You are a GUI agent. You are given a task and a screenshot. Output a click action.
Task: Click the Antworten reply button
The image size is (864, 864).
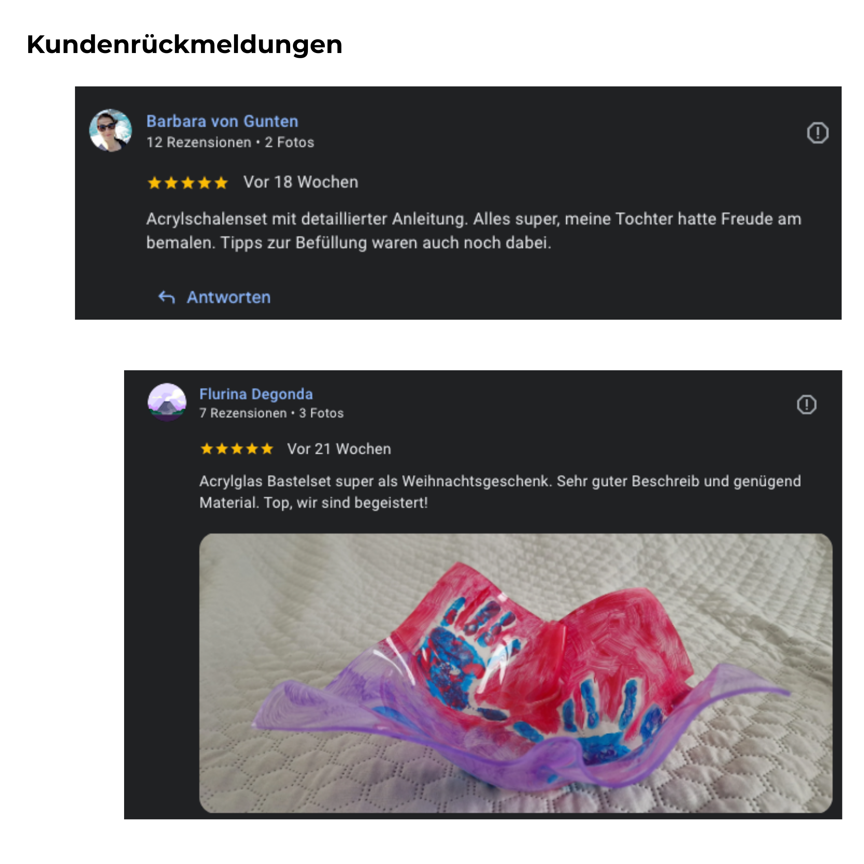(x=215, y=297)
